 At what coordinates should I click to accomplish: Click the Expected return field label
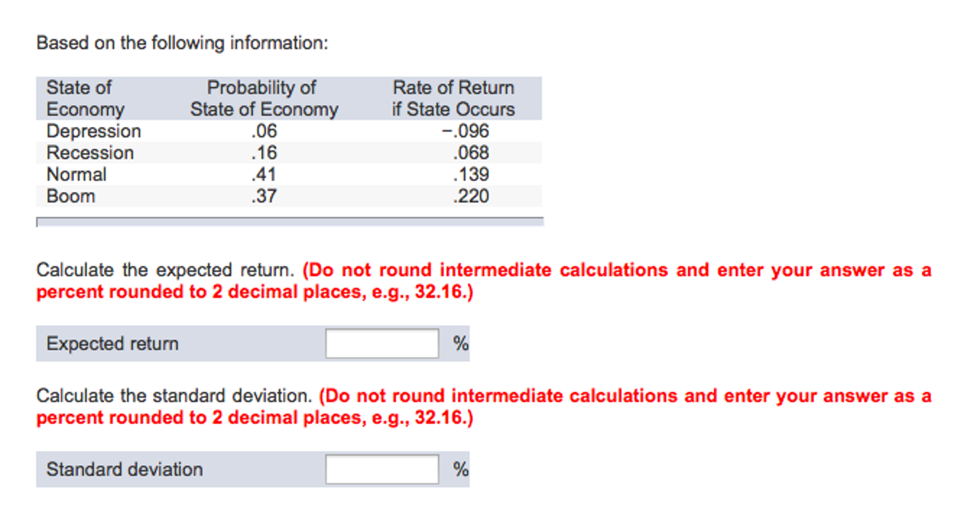(x=112, y=343)
